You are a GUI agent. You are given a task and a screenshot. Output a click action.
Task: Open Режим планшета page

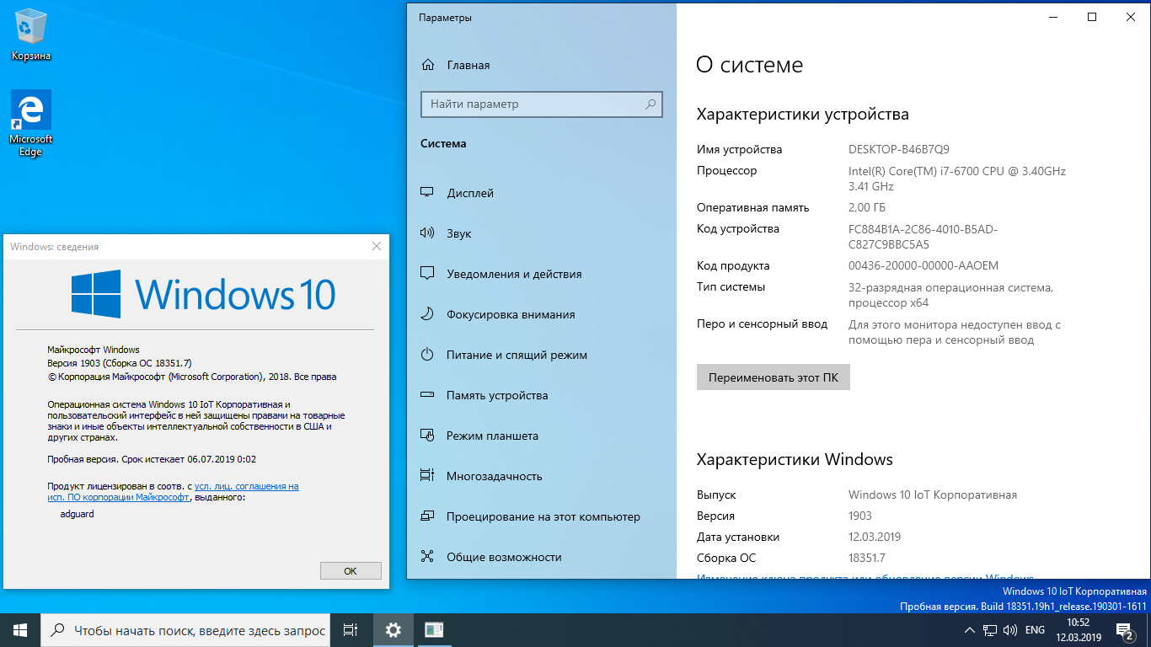click(542, 436)
